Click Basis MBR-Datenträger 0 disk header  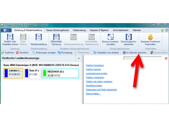tap(41, 65)
